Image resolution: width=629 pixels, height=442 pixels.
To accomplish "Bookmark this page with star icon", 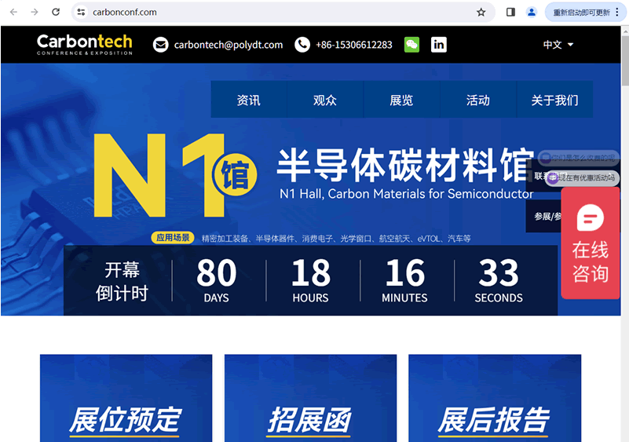I will (x=481, y=12).
